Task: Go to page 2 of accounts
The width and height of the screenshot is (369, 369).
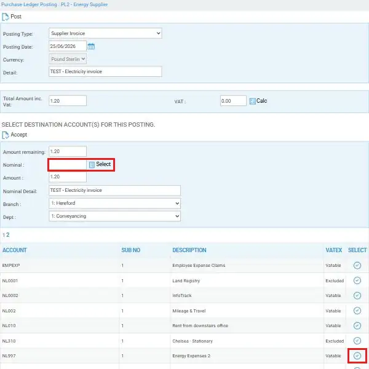Action: 8,235
